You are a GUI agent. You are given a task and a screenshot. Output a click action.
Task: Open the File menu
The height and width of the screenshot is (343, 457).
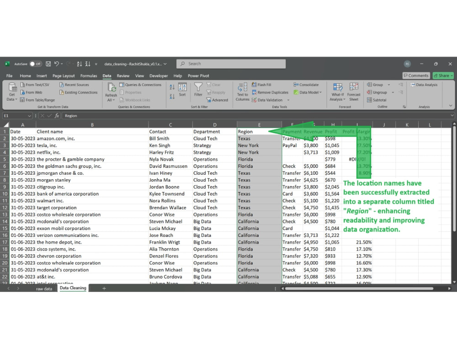(x=9, y=75)
